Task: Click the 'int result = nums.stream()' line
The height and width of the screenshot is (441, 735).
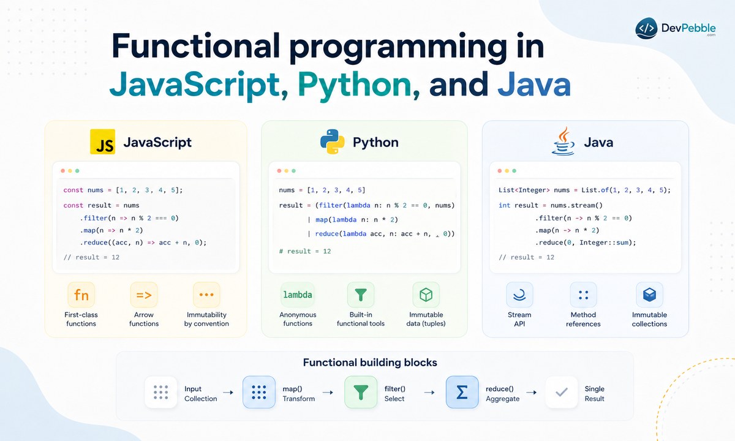Action: click(551, 205)
